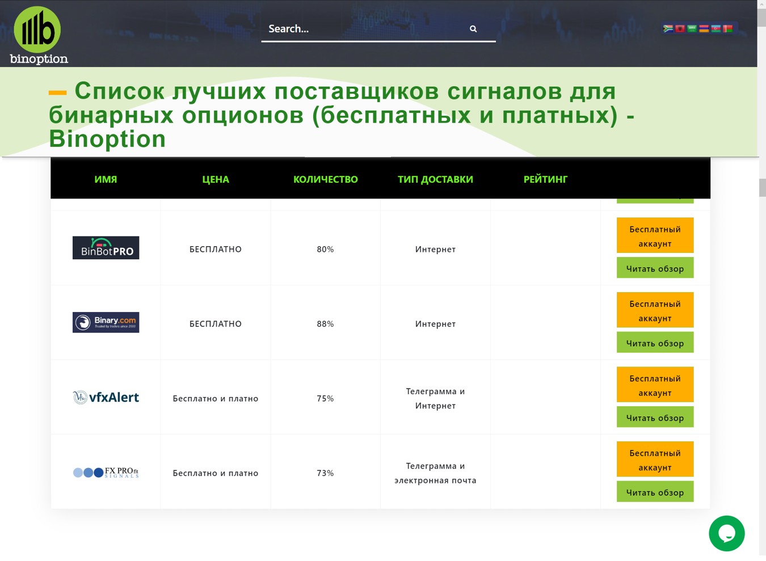Click БЕСПЛАТНО price in Binary.com row
Image resolution: width=766 pixels, height=561 pixels.
[x=216, y=324]
